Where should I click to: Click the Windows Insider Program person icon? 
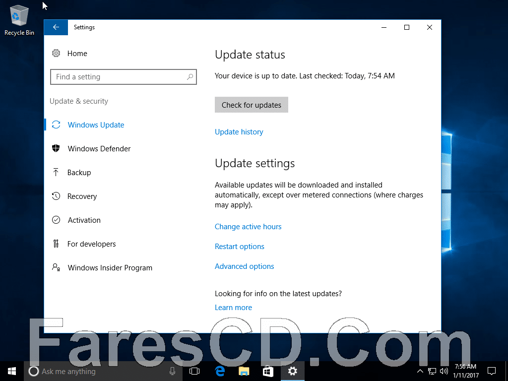56,267
